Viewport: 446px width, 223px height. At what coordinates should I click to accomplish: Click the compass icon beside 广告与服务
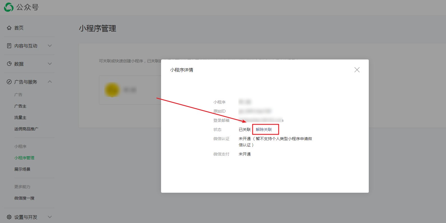tap(9, 82)
